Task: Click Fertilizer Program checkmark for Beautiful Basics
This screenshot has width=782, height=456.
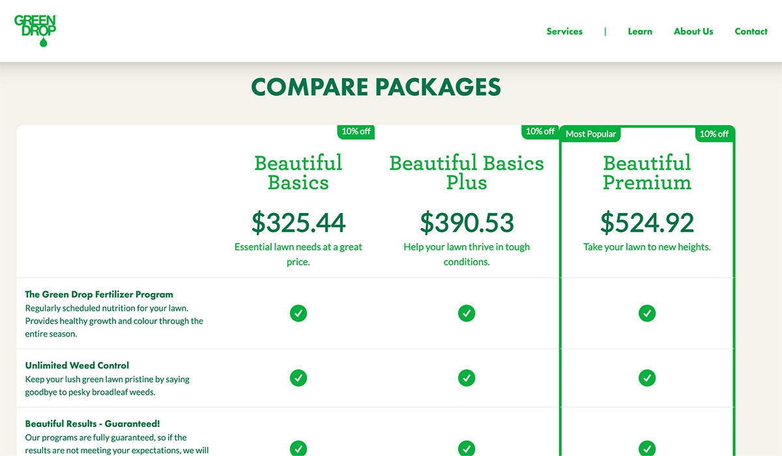Action: click(x=298, y=313)
